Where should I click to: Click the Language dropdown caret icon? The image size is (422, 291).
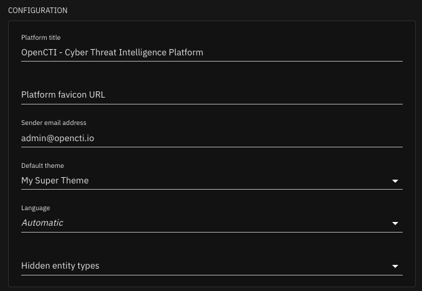coord(395,223)
